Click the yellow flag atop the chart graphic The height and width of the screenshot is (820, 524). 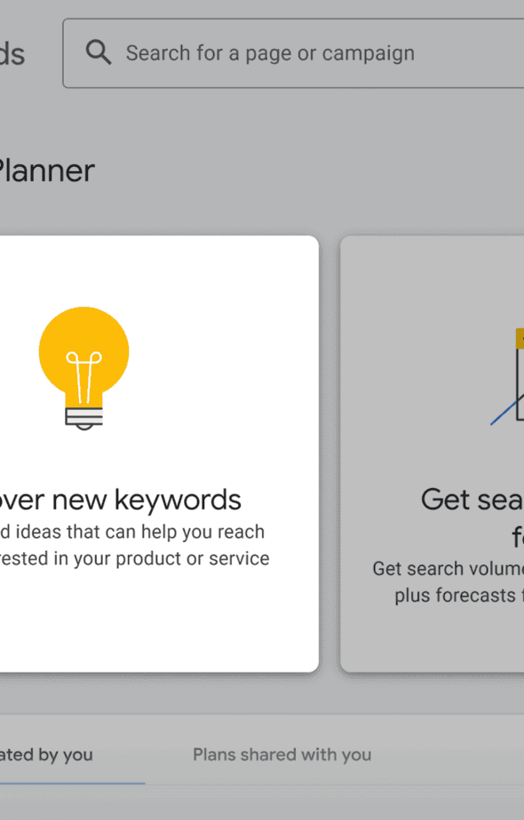(520, 338)
